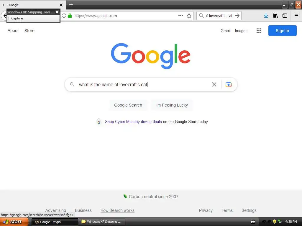Image resolution: width=302 pixels, height=226 pixels.
Task: Click the Google Search button
Action: [x=128, y=105]
